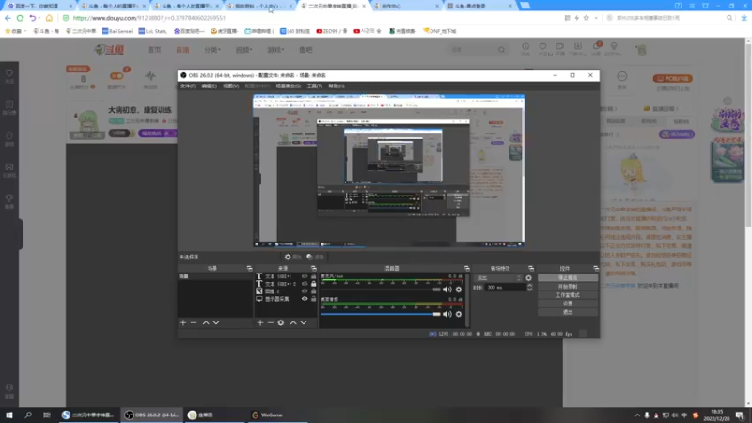752x423 pixels.
Task: Adjust the 桌面音频 volume slider
Action: point(382,314)
